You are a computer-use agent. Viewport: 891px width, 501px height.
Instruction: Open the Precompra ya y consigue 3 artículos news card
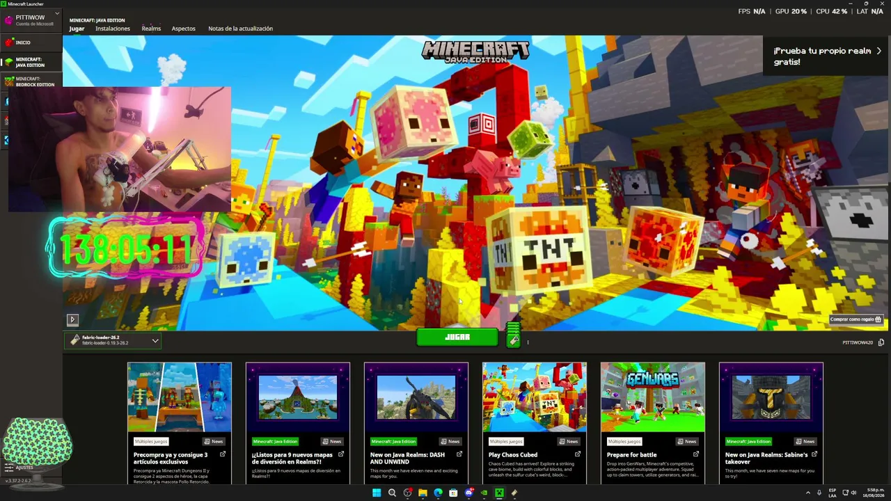(x=180, y=423)
